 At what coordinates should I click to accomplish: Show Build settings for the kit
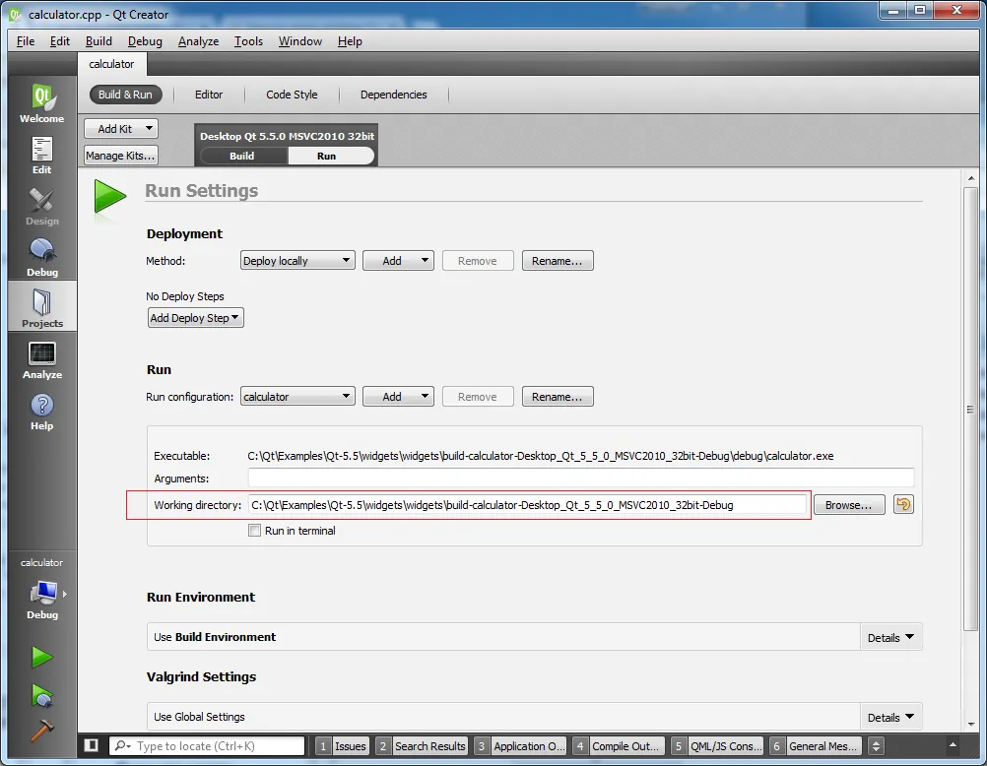[x=242, y=156]
